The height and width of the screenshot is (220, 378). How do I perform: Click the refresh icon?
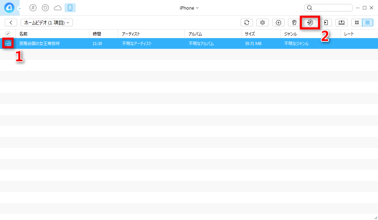(x=247, y=22)
